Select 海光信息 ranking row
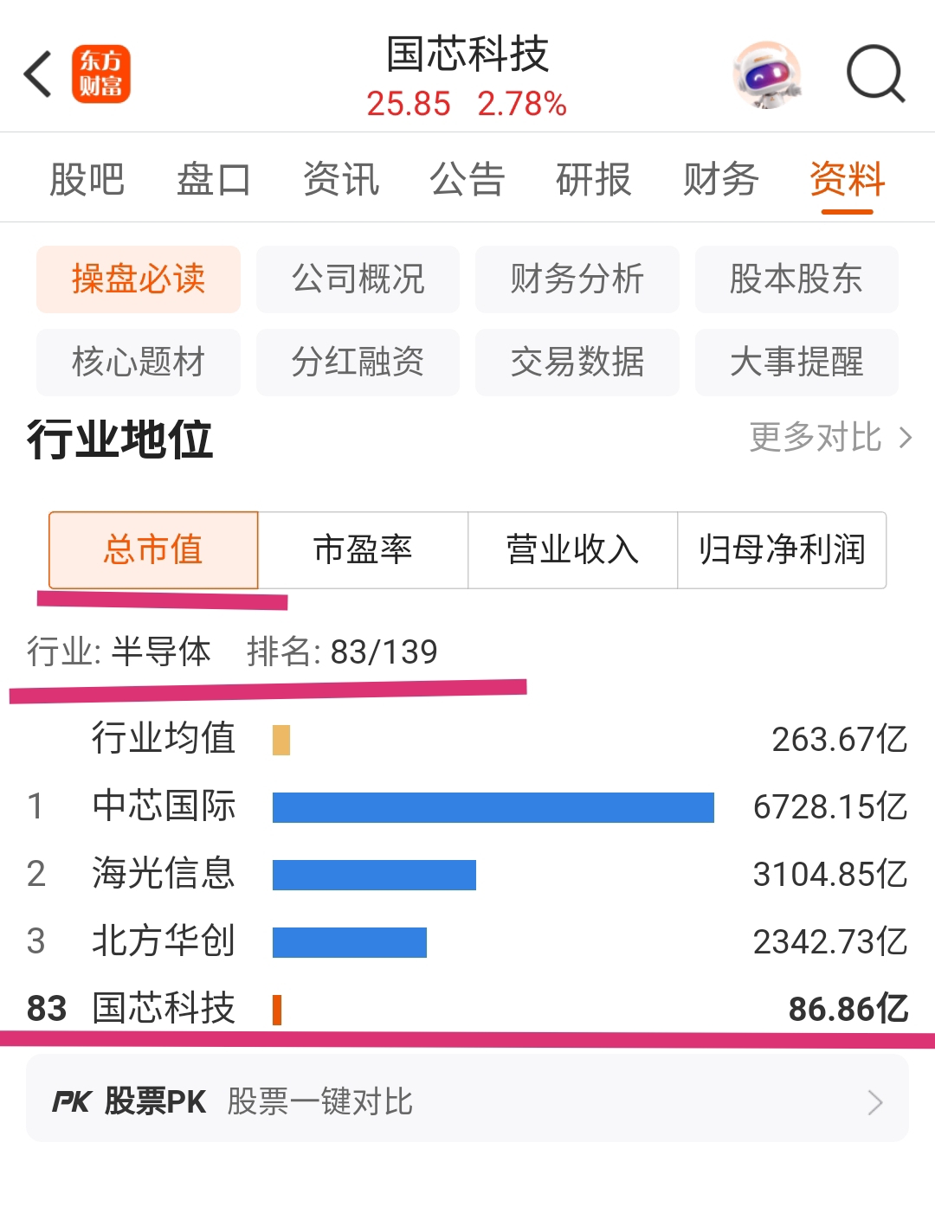This screenshot has height=1213, width=935. pyautogui.click(x=467, y=874)
